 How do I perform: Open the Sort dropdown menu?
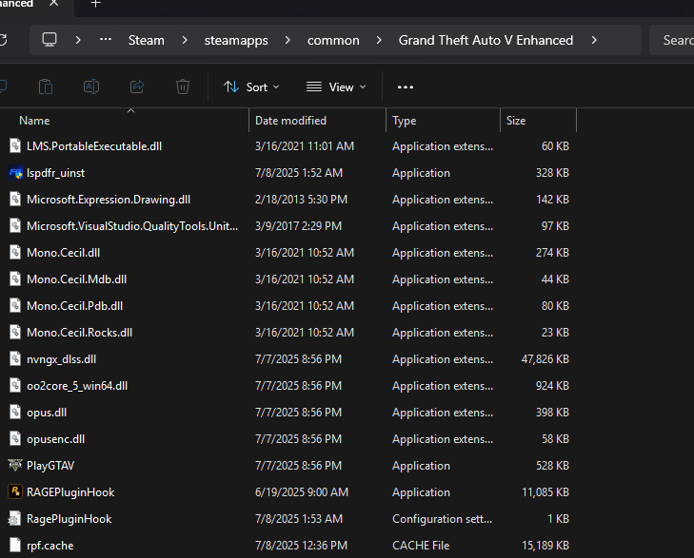(251, 87)
